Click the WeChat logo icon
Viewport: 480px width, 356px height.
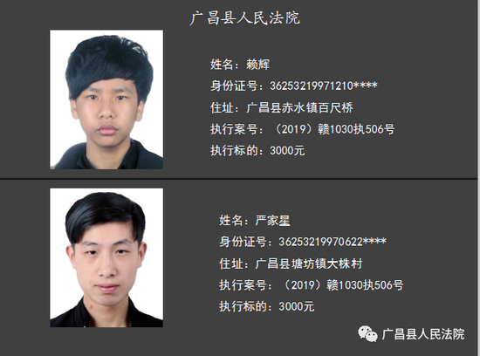(367, 333)
